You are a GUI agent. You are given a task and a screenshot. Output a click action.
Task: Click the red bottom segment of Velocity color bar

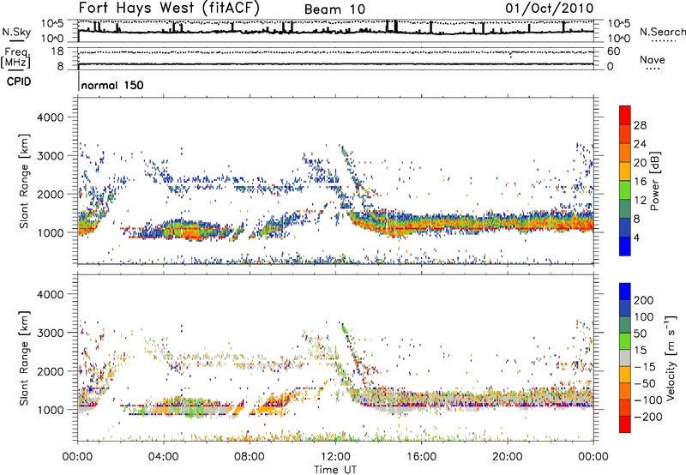pos(625,424)
